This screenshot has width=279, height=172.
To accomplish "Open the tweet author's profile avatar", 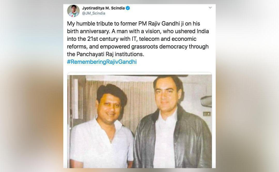I will pyautogui.click(x=73, y=11).
